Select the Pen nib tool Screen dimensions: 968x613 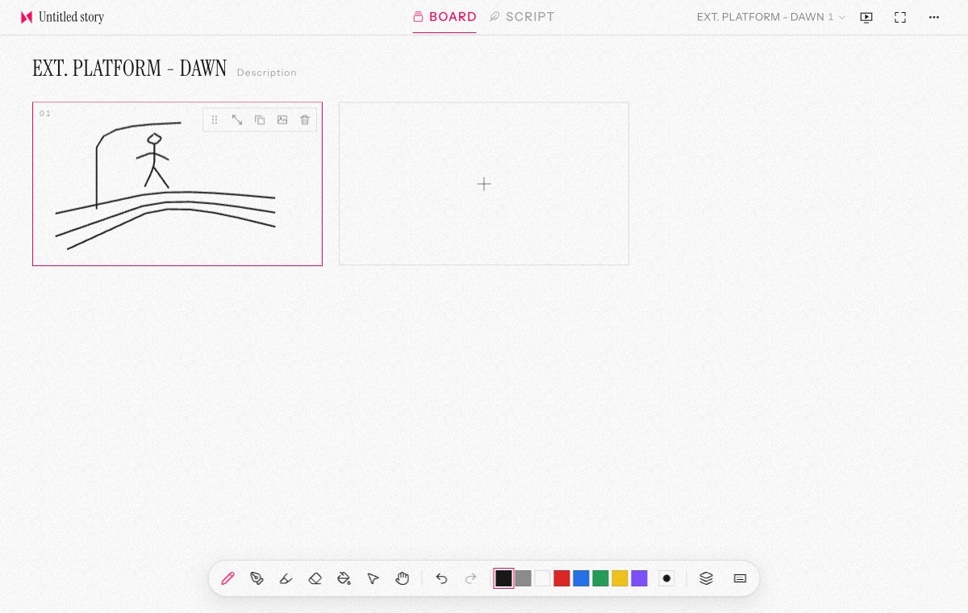click(257, 578)
